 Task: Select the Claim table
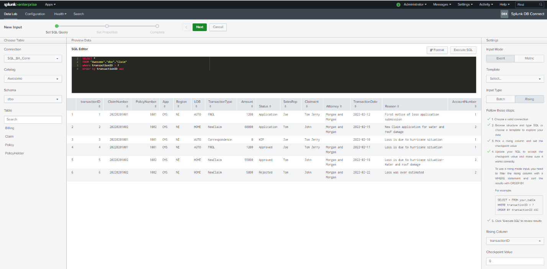[9, 136]
